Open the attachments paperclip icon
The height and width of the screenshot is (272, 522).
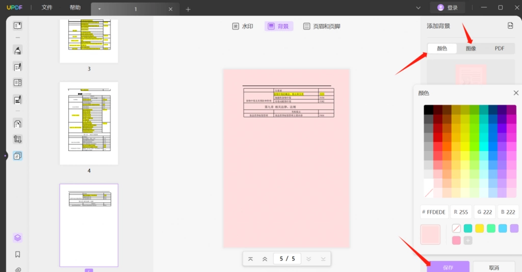18,269
